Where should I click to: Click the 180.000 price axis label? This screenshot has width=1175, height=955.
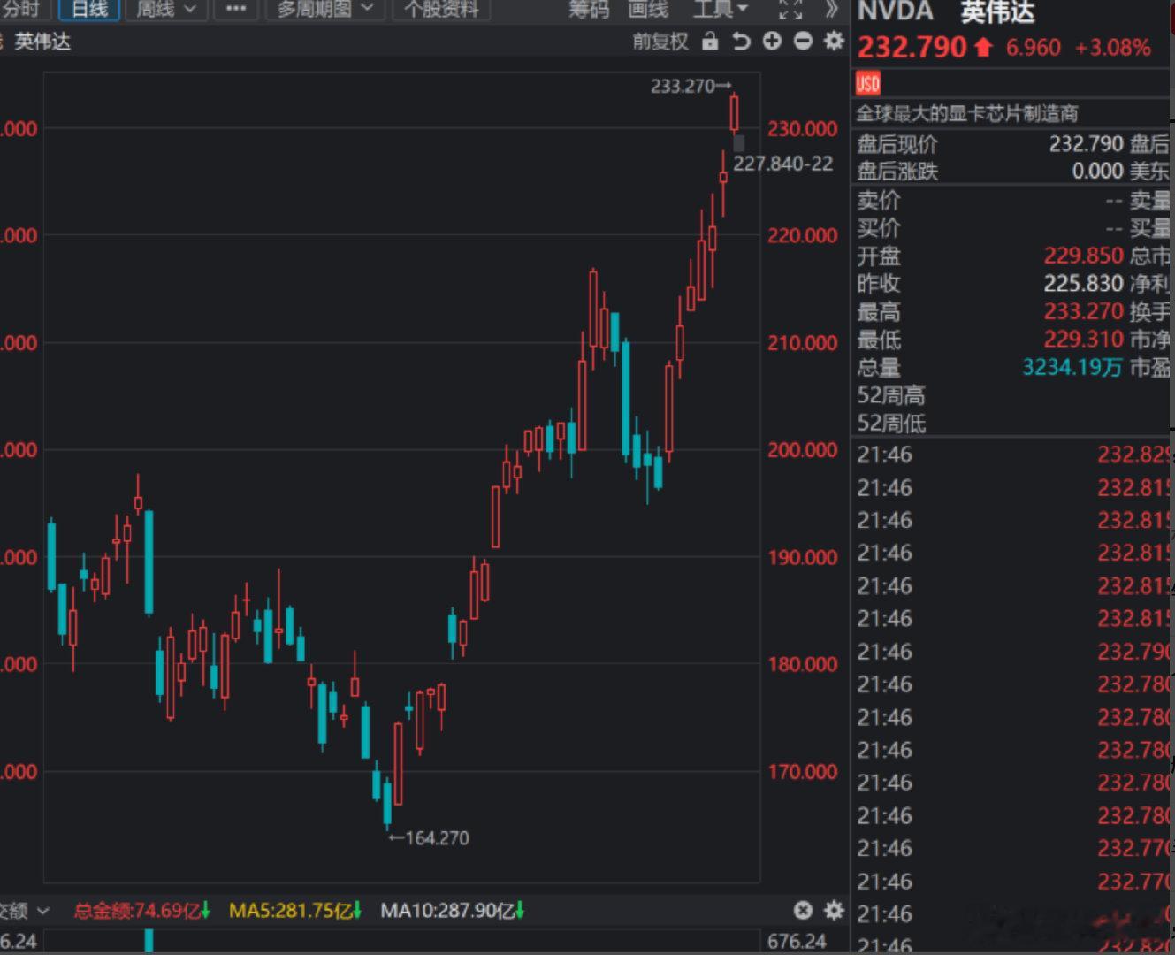(x=802, y=665)
